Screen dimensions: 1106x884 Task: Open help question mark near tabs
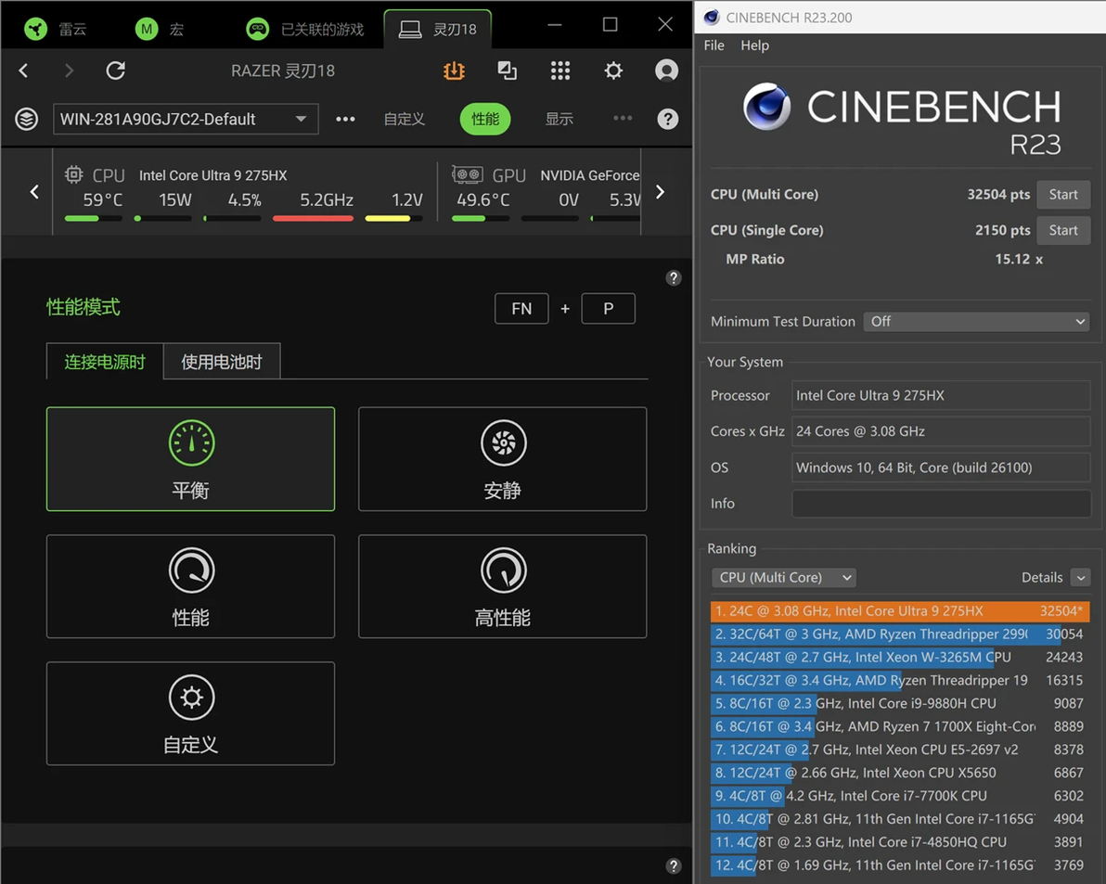click(x=668, y=119)
